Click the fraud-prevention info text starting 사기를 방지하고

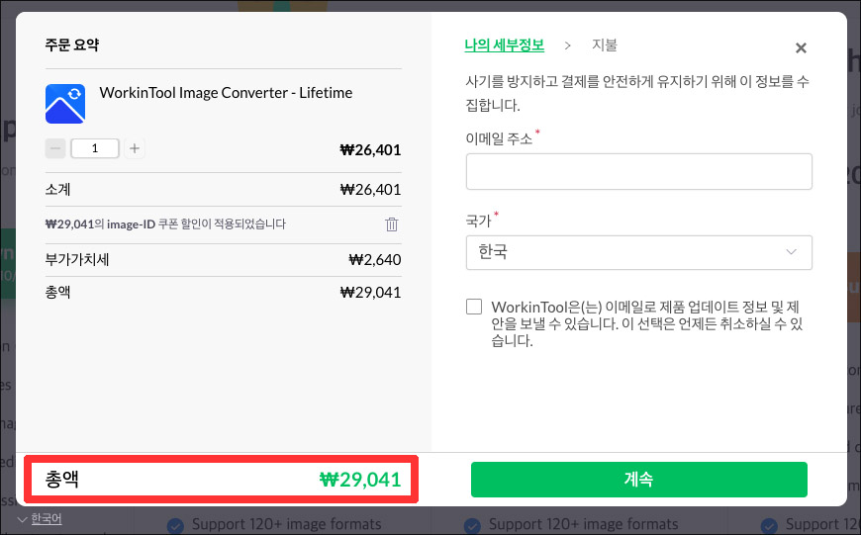[637, 93]
